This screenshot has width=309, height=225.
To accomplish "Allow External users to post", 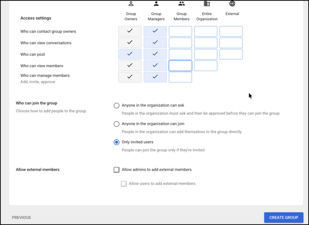I will tap(231, 54).
